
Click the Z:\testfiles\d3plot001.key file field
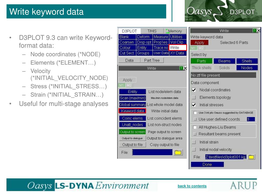point(226,157)
